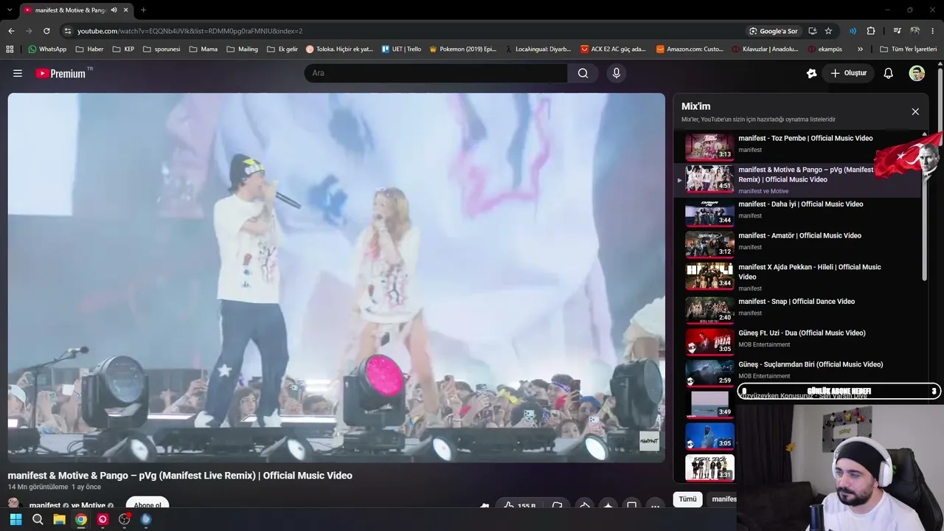Viewport: 944px width, 531px height.
Task: Start voice search with the microphone icon
Action: point(617,73)
